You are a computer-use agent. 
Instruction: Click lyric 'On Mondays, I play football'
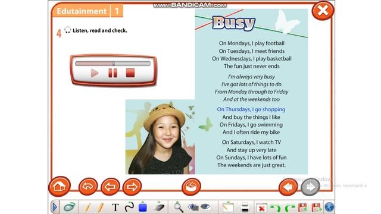pos(252,43)
